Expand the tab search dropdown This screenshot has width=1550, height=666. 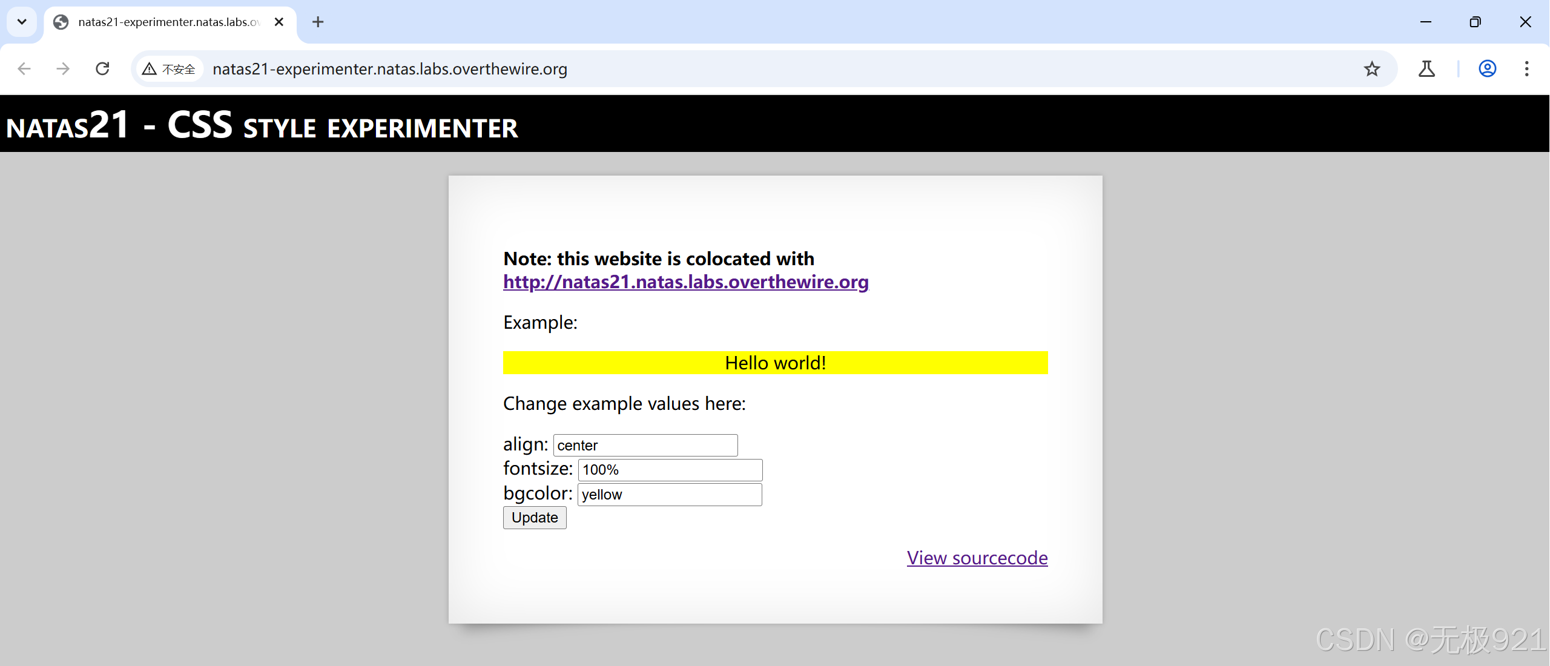click(x=22, y=22)
